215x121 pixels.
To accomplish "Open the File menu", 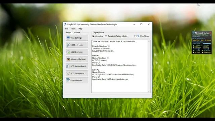I will [67, 29].
